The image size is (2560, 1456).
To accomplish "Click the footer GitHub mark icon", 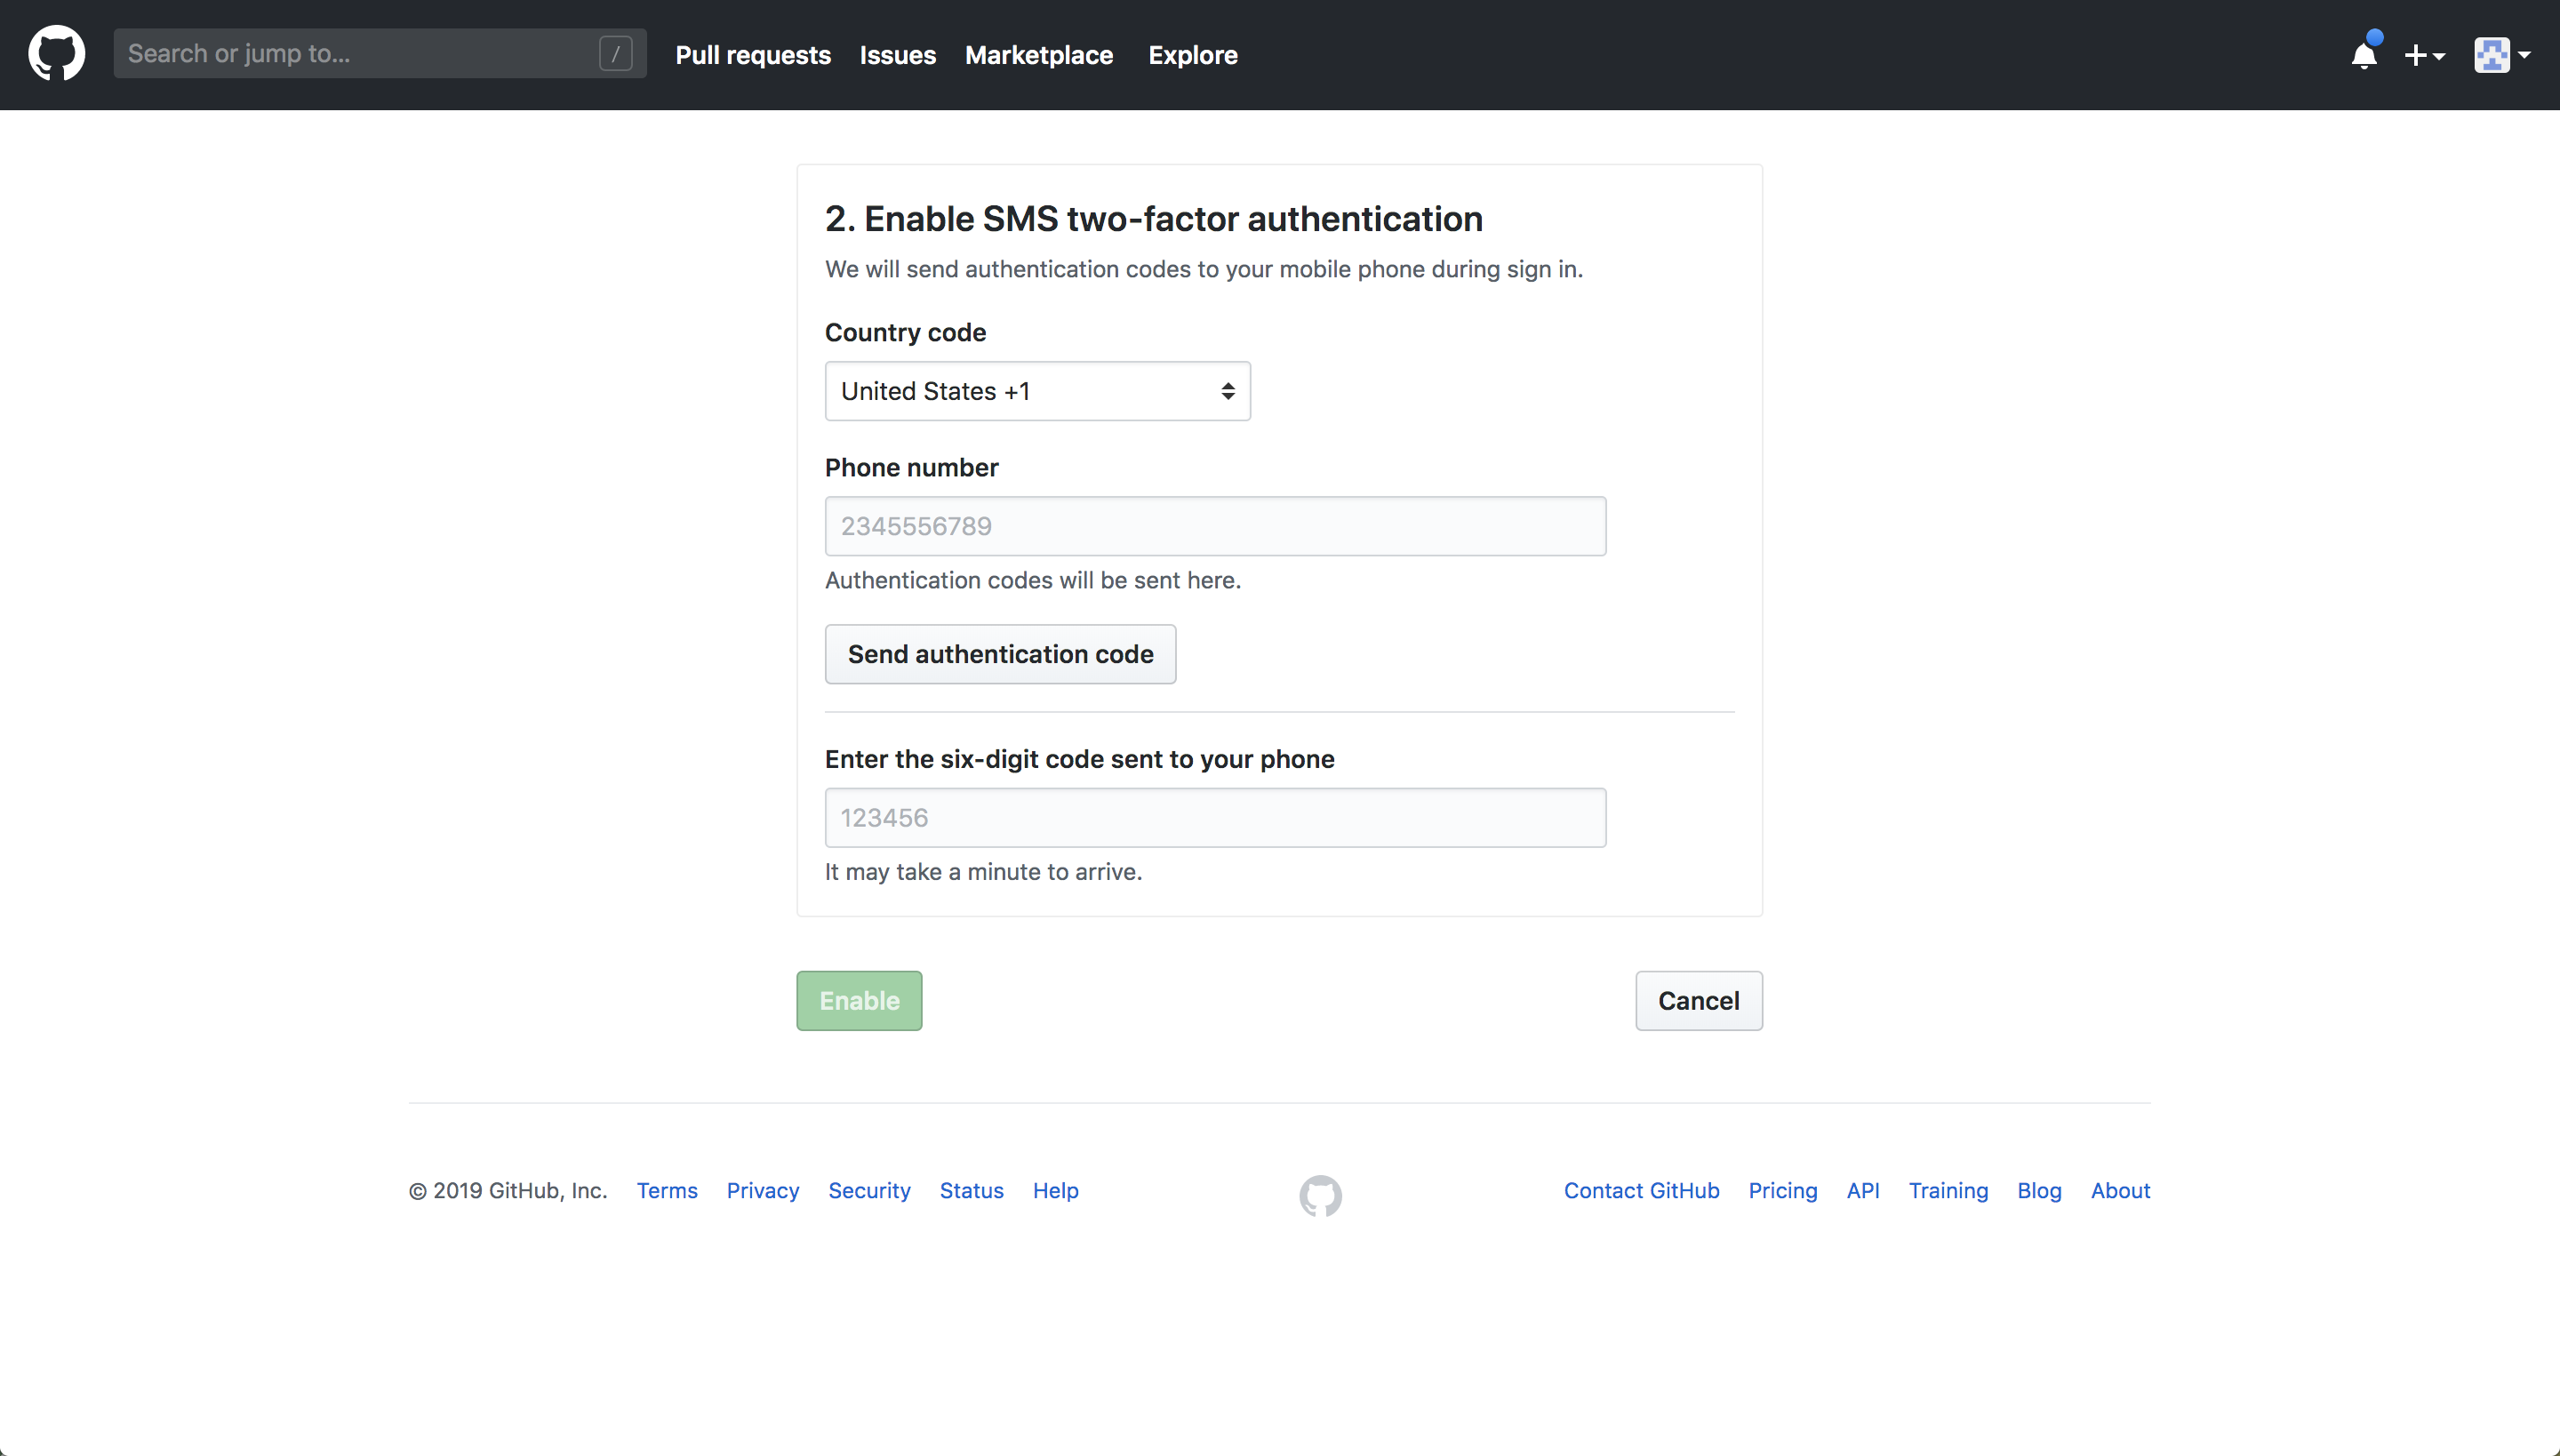I will pyautogui.click(x=1320, y=1195).
